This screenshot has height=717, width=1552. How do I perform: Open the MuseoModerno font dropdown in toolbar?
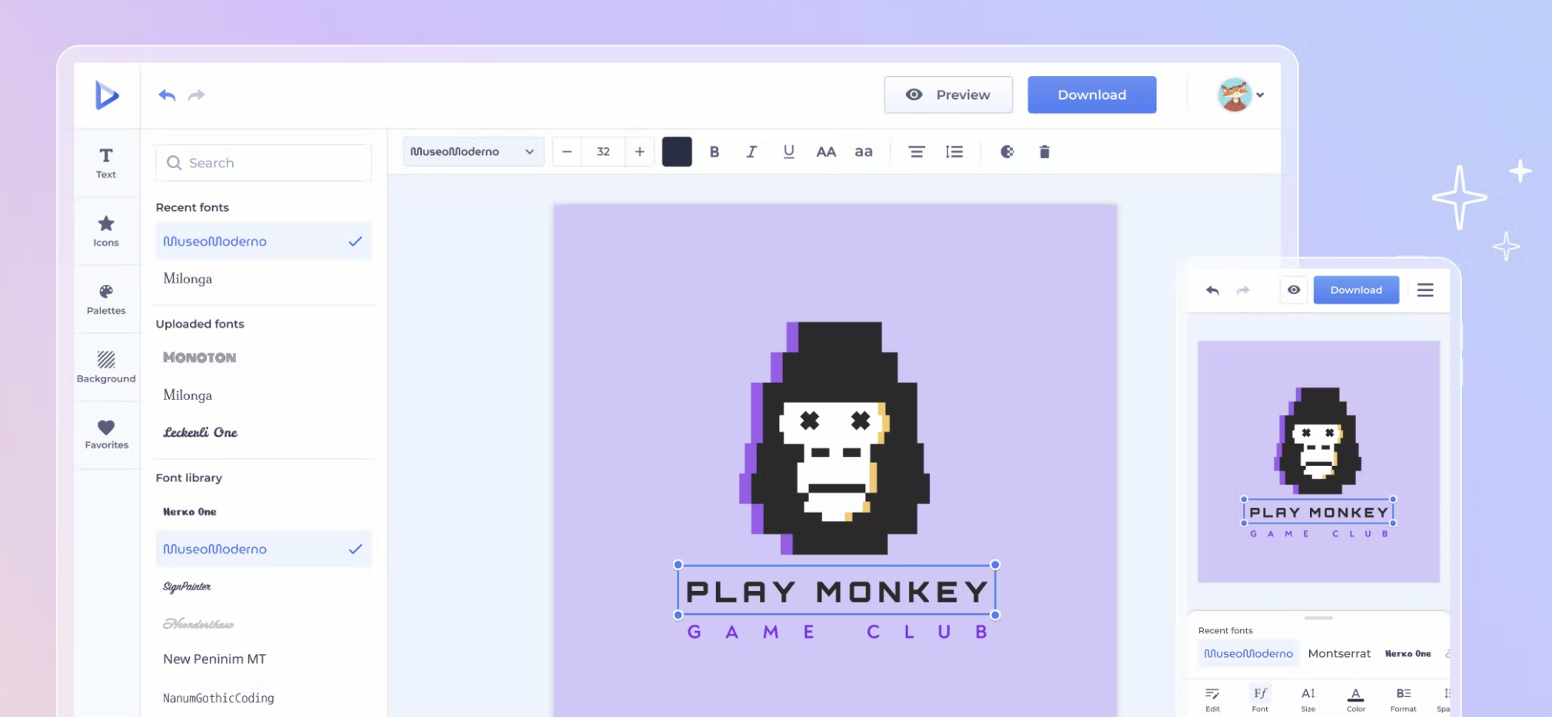pos(473,152)
